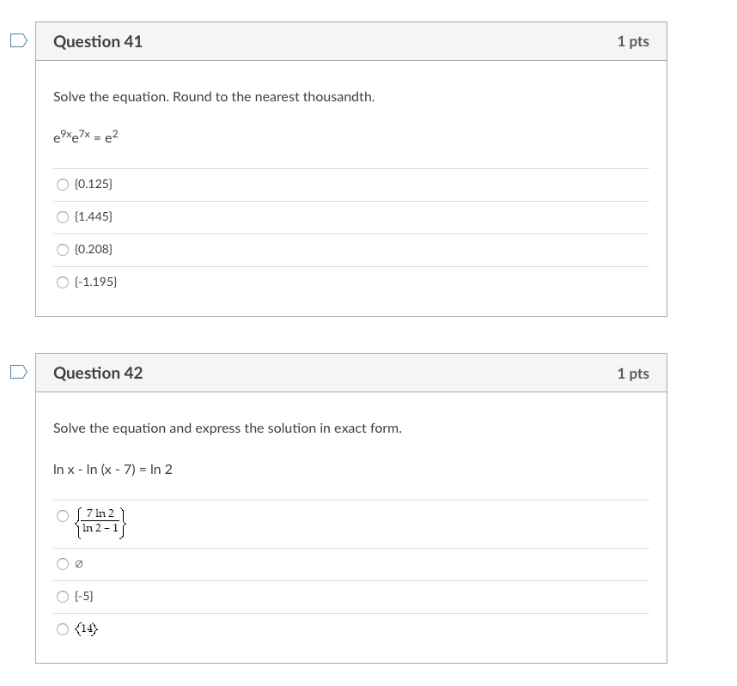Select the {7 ln 2 / (ln 2 - 1)} answer
The image size is (737, 686).
pos(62,516)
